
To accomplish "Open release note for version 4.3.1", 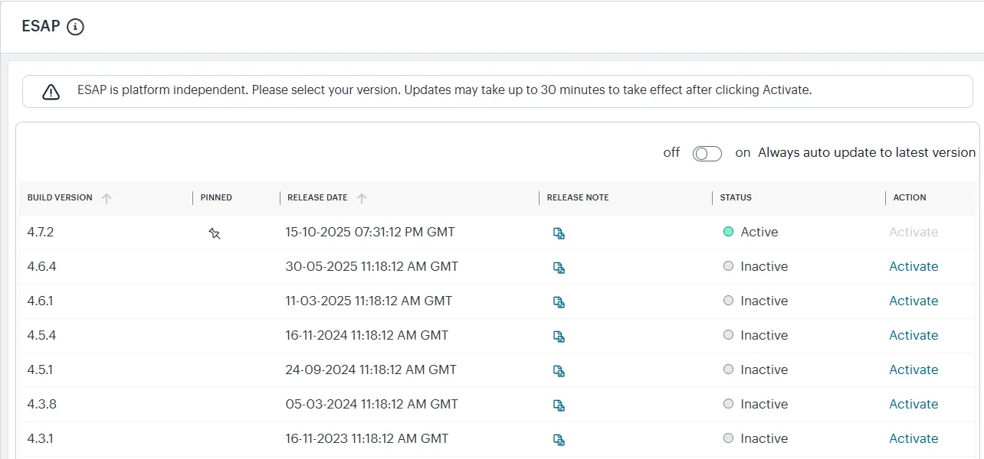I will (559, 440).
